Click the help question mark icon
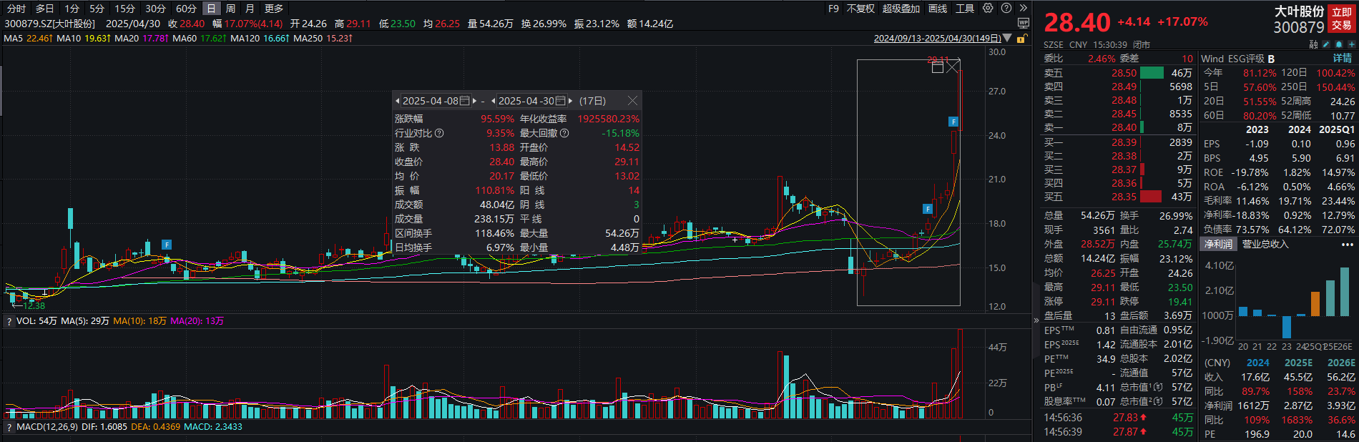This screenshot has width=1359, height=442. 1006,9
